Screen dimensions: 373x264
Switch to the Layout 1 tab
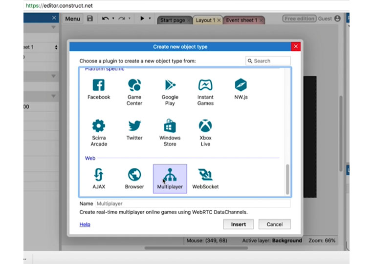click(x=205, y=20)
